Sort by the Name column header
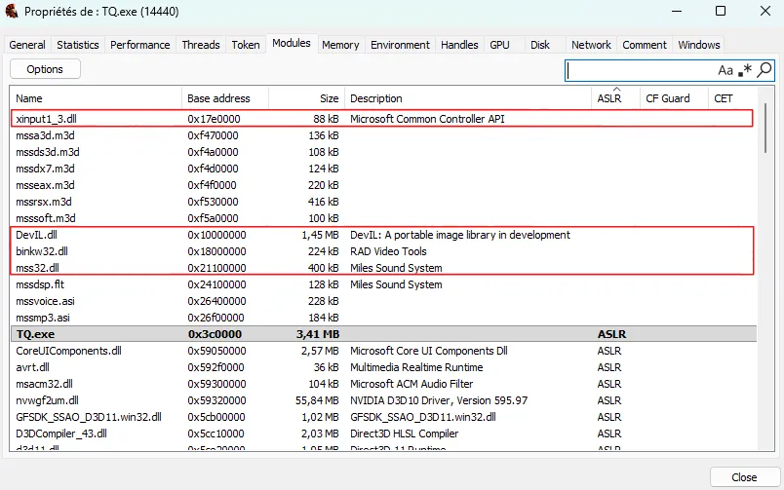784x490 pixels. click(96, 98)
